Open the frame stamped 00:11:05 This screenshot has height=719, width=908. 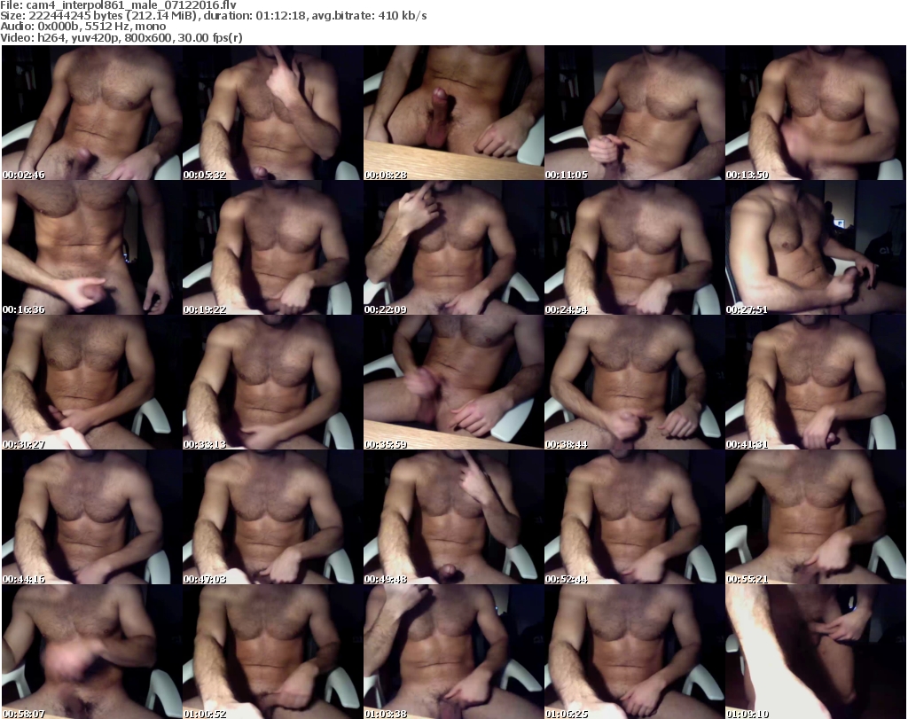coord(635,113)
